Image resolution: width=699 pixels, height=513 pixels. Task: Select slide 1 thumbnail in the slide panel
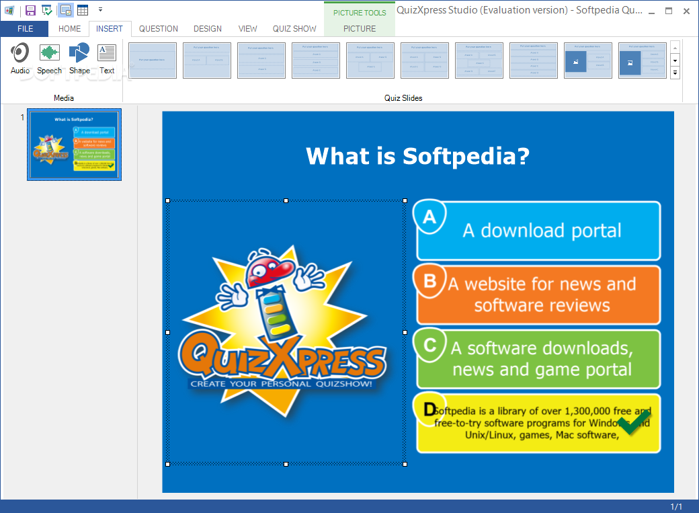(74, 145)
